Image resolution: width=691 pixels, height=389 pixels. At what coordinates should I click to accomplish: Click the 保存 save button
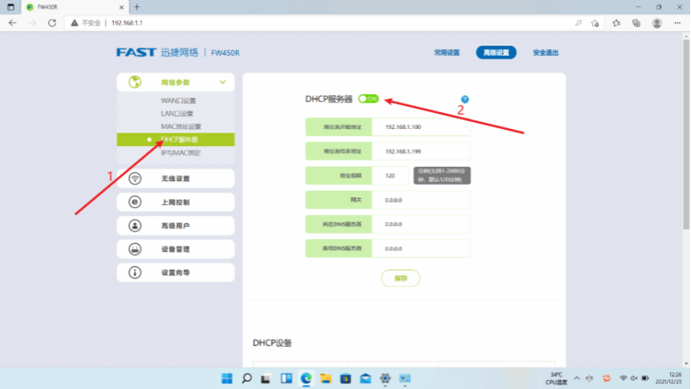click(x=400, y=278)
